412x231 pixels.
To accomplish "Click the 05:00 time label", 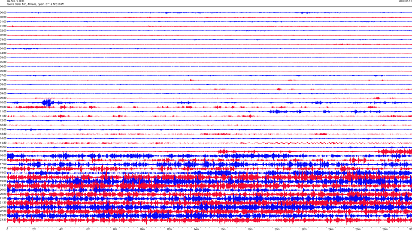I will [3, 58].
